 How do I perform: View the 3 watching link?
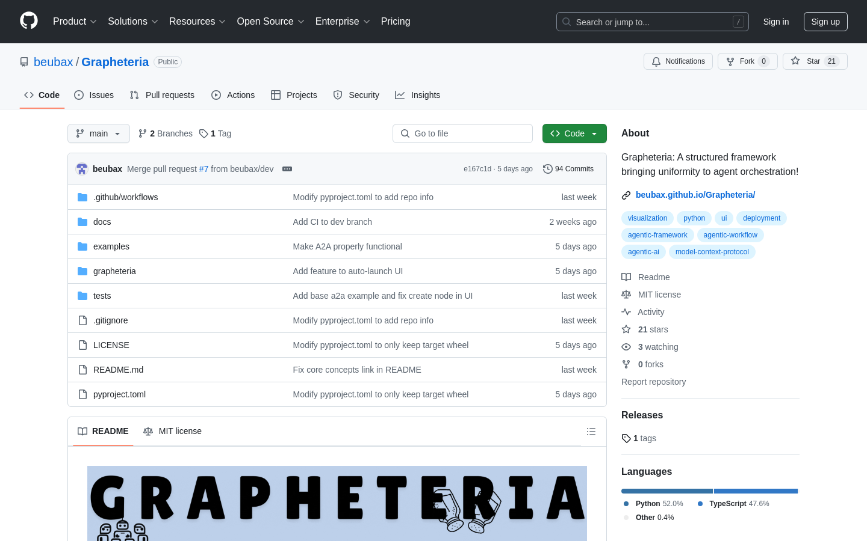650,347
